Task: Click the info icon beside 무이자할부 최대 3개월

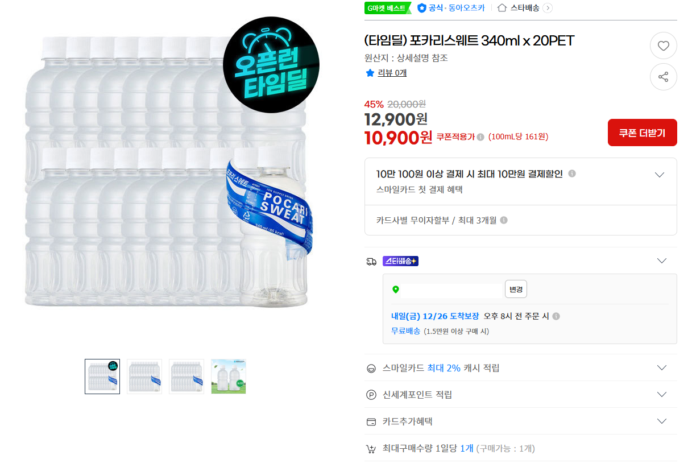Action: 503,220
